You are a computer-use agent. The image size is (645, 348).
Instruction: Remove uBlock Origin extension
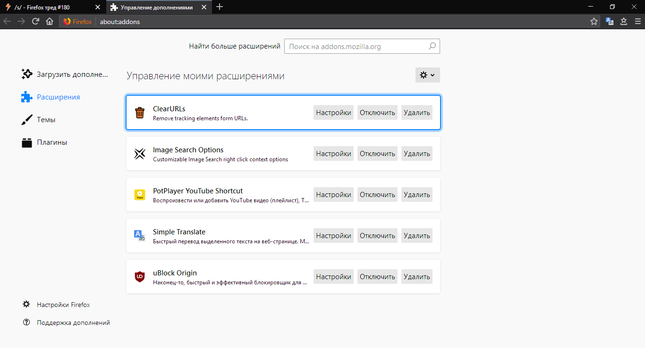417,277
